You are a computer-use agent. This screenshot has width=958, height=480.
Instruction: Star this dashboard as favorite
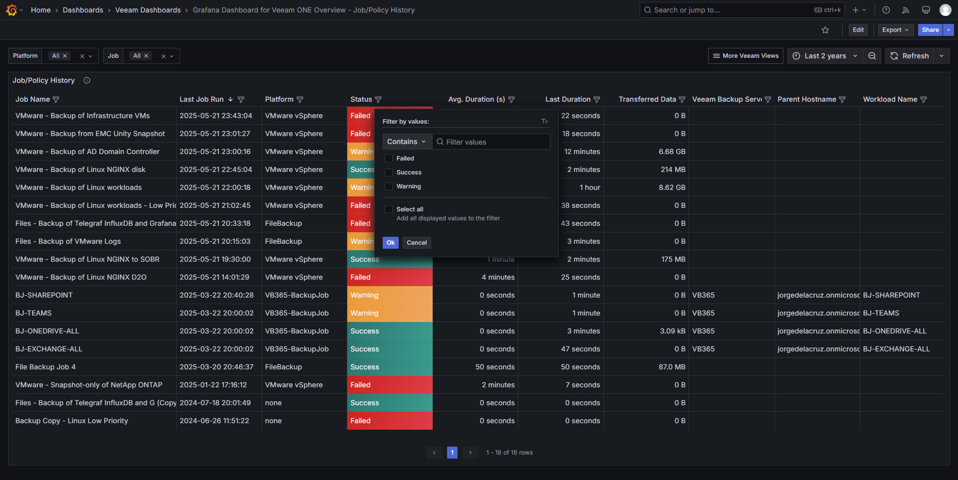(825, 30)
